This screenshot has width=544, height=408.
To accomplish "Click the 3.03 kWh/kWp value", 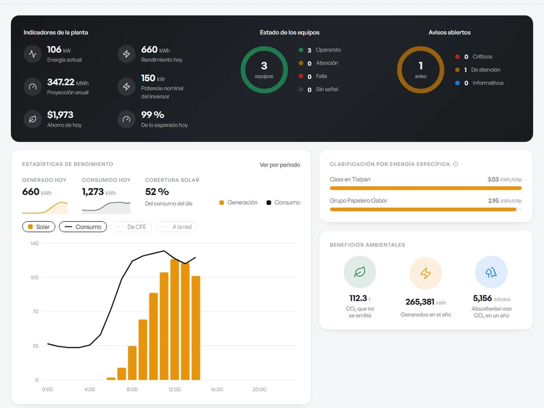I will pyautogui.click(x=504, y=180).
